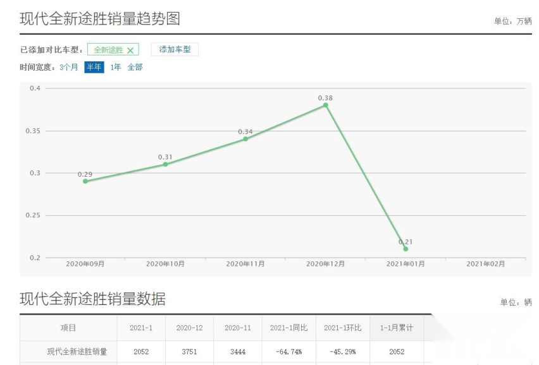Click the 0.29 data point for 2020年09月
Screen dimensions: 539x365
pos(85,181)
